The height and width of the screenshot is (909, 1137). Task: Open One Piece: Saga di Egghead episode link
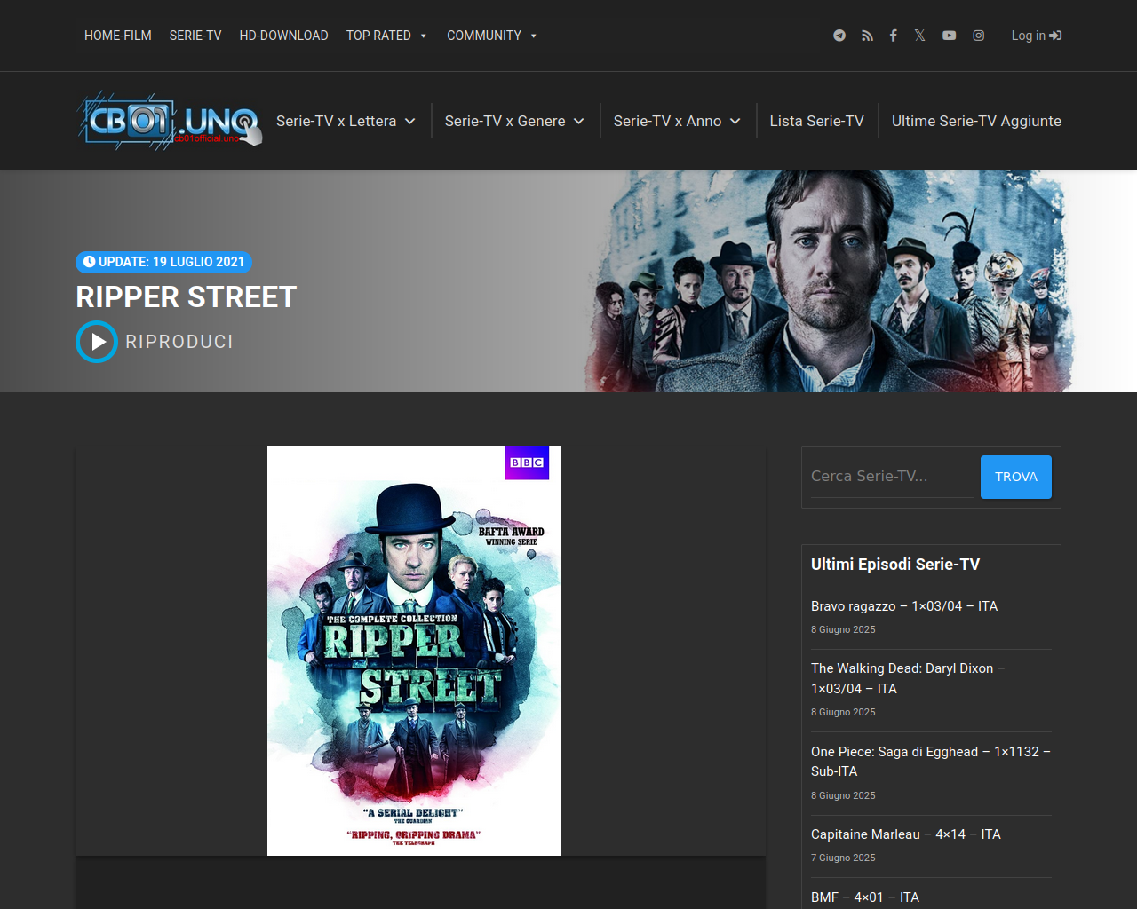click(930, 762)
